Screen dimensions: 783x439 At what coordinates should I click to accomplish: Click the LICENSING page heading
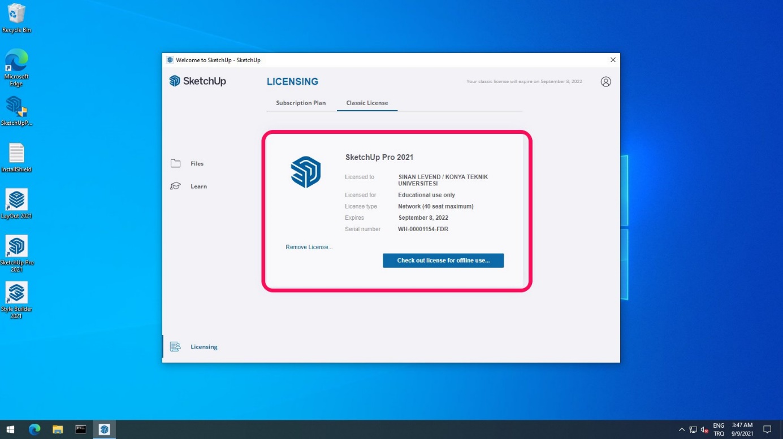[x=292, y=81]
